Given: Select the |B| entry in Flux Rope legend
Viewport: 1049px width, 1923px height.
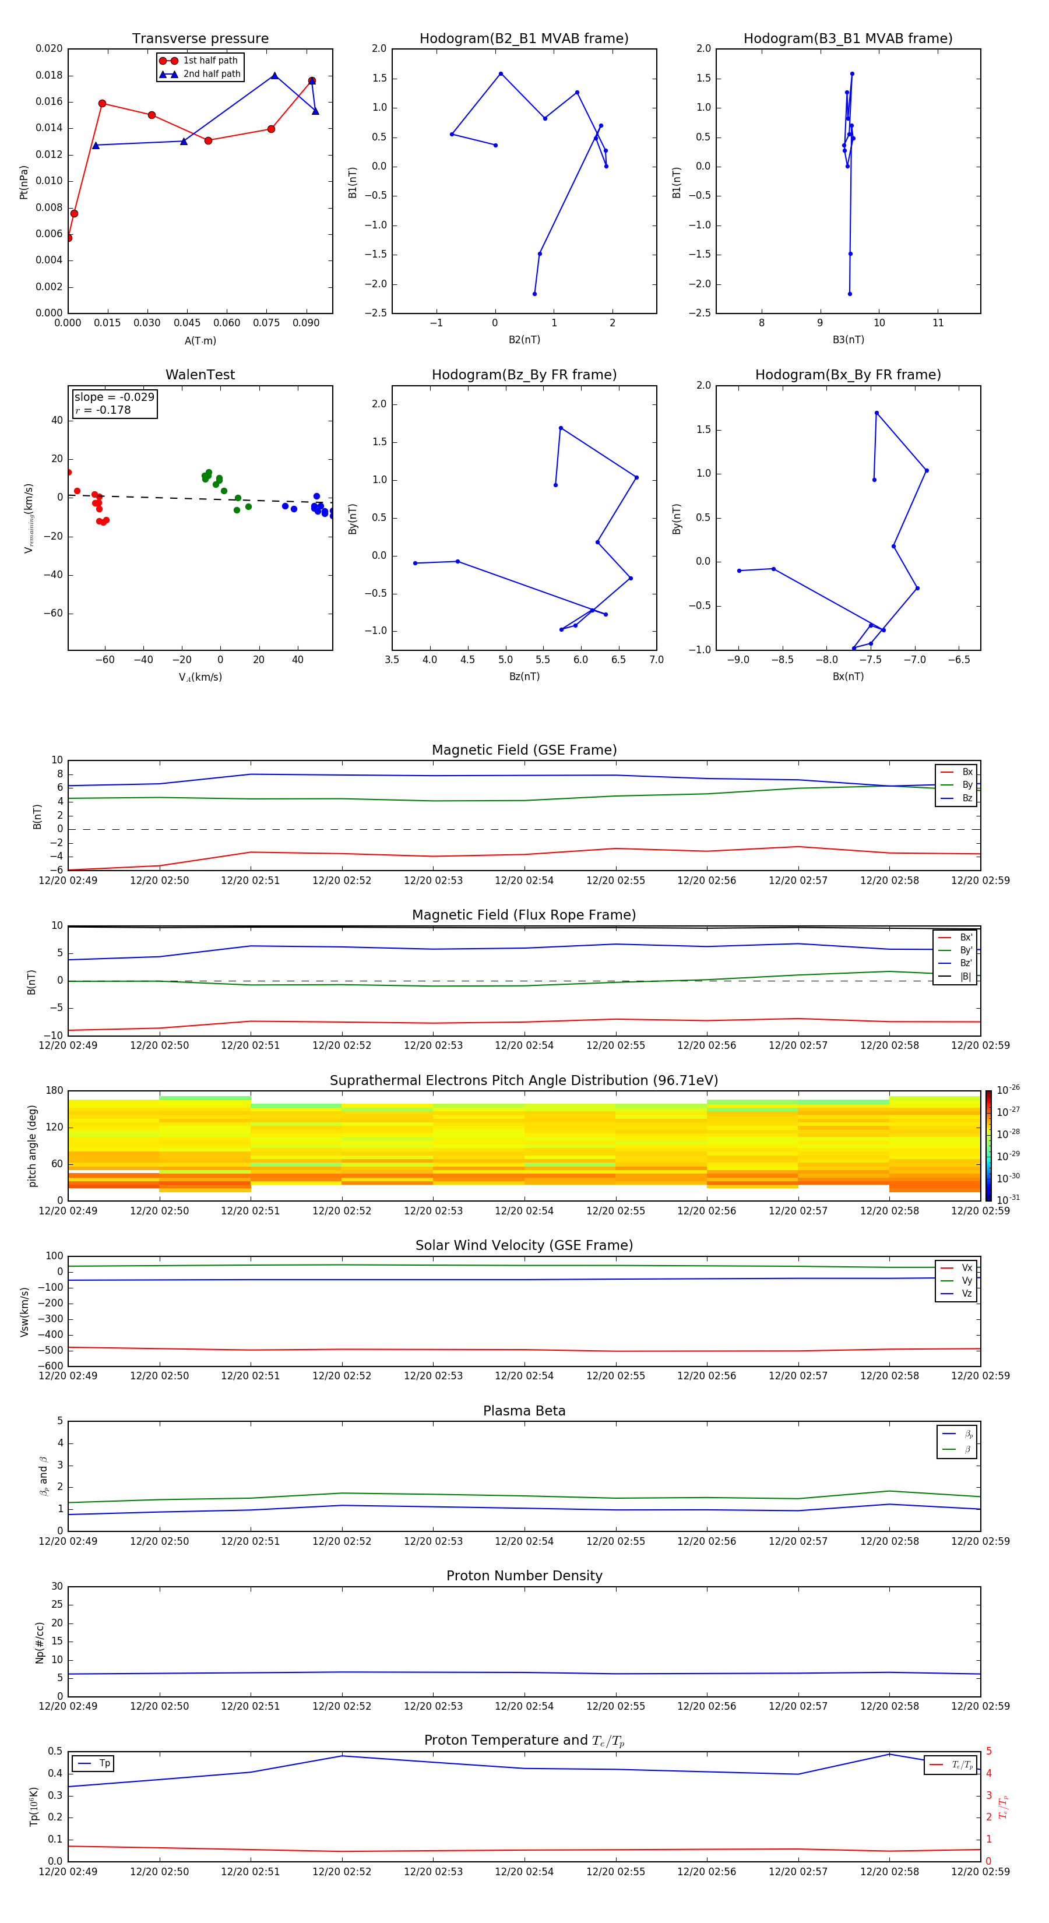Looking at the screenshot, I should tap(955, 977).
